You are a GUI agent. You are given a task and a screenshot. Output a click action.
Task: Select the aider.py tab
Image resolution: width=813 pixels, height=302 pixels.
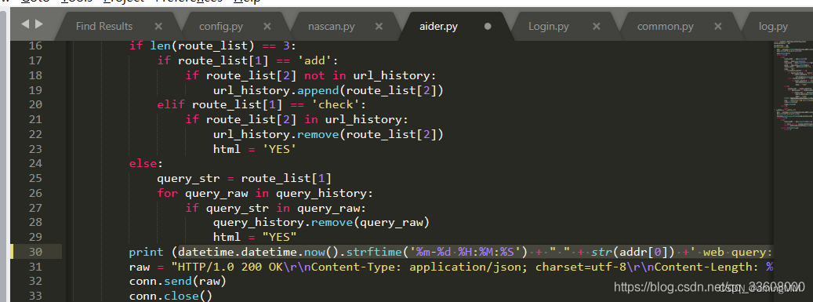pos(439,27)
